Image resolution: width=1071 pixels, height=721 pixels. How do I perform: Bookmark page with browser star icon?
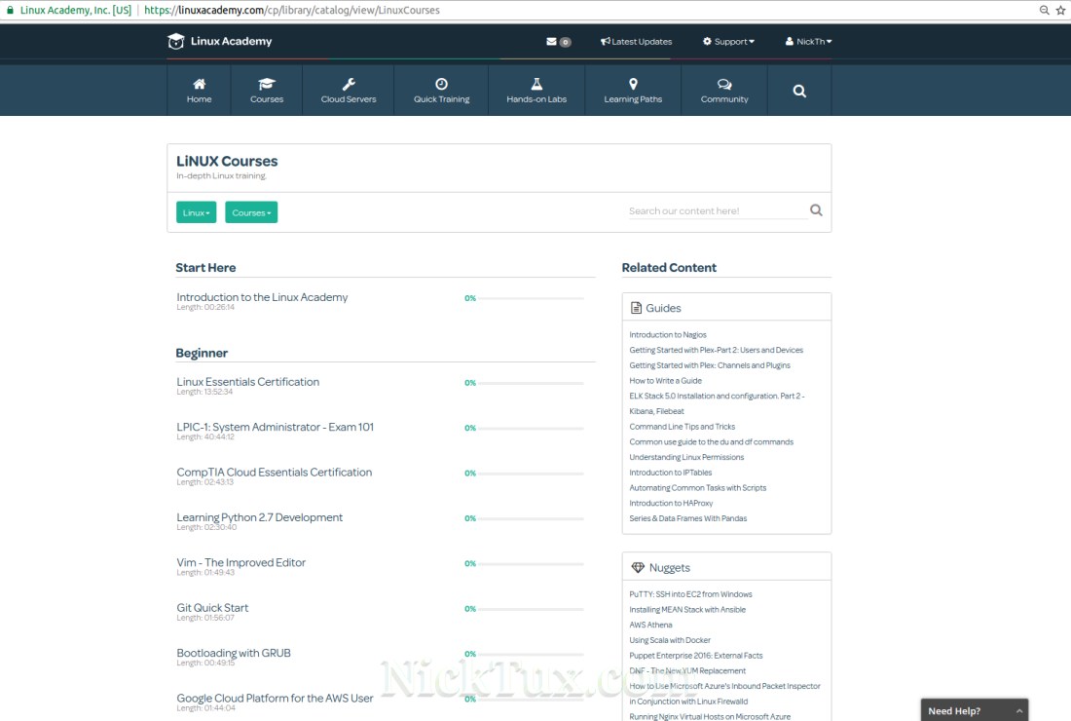click(x=1060, y=10)
